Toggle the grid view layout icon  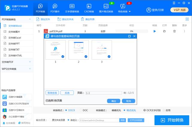(187, 19)
